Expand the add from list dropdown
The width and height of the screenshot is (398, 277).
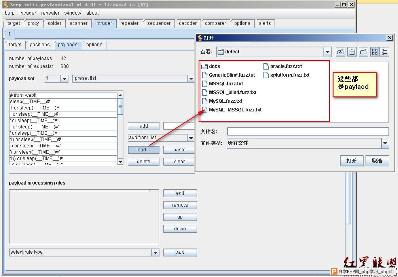point(191,138)
